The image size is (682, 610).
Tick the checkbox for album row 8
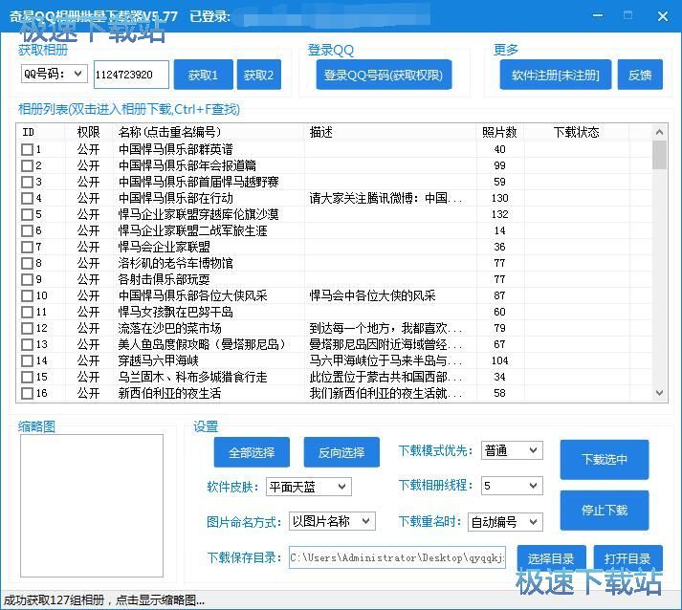click(x=27, y=263)
